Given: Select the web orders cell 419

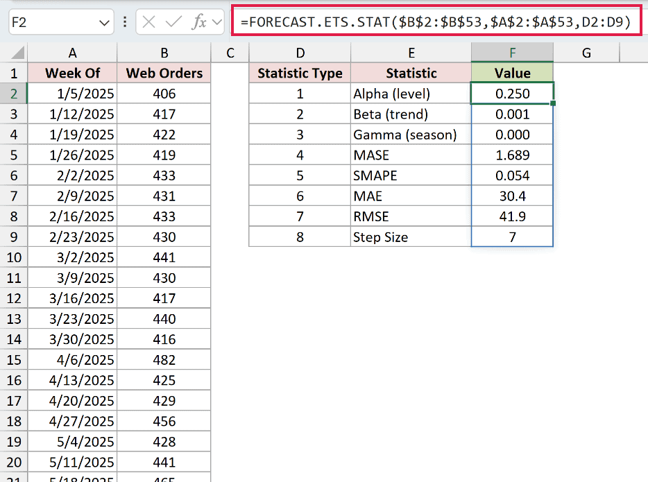Looking at the screenshot, I should (x=164, y=155).
